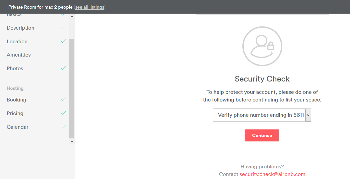
Task: Follow the see all listings link
Action: pyautogui.click(x=89, y=7)
